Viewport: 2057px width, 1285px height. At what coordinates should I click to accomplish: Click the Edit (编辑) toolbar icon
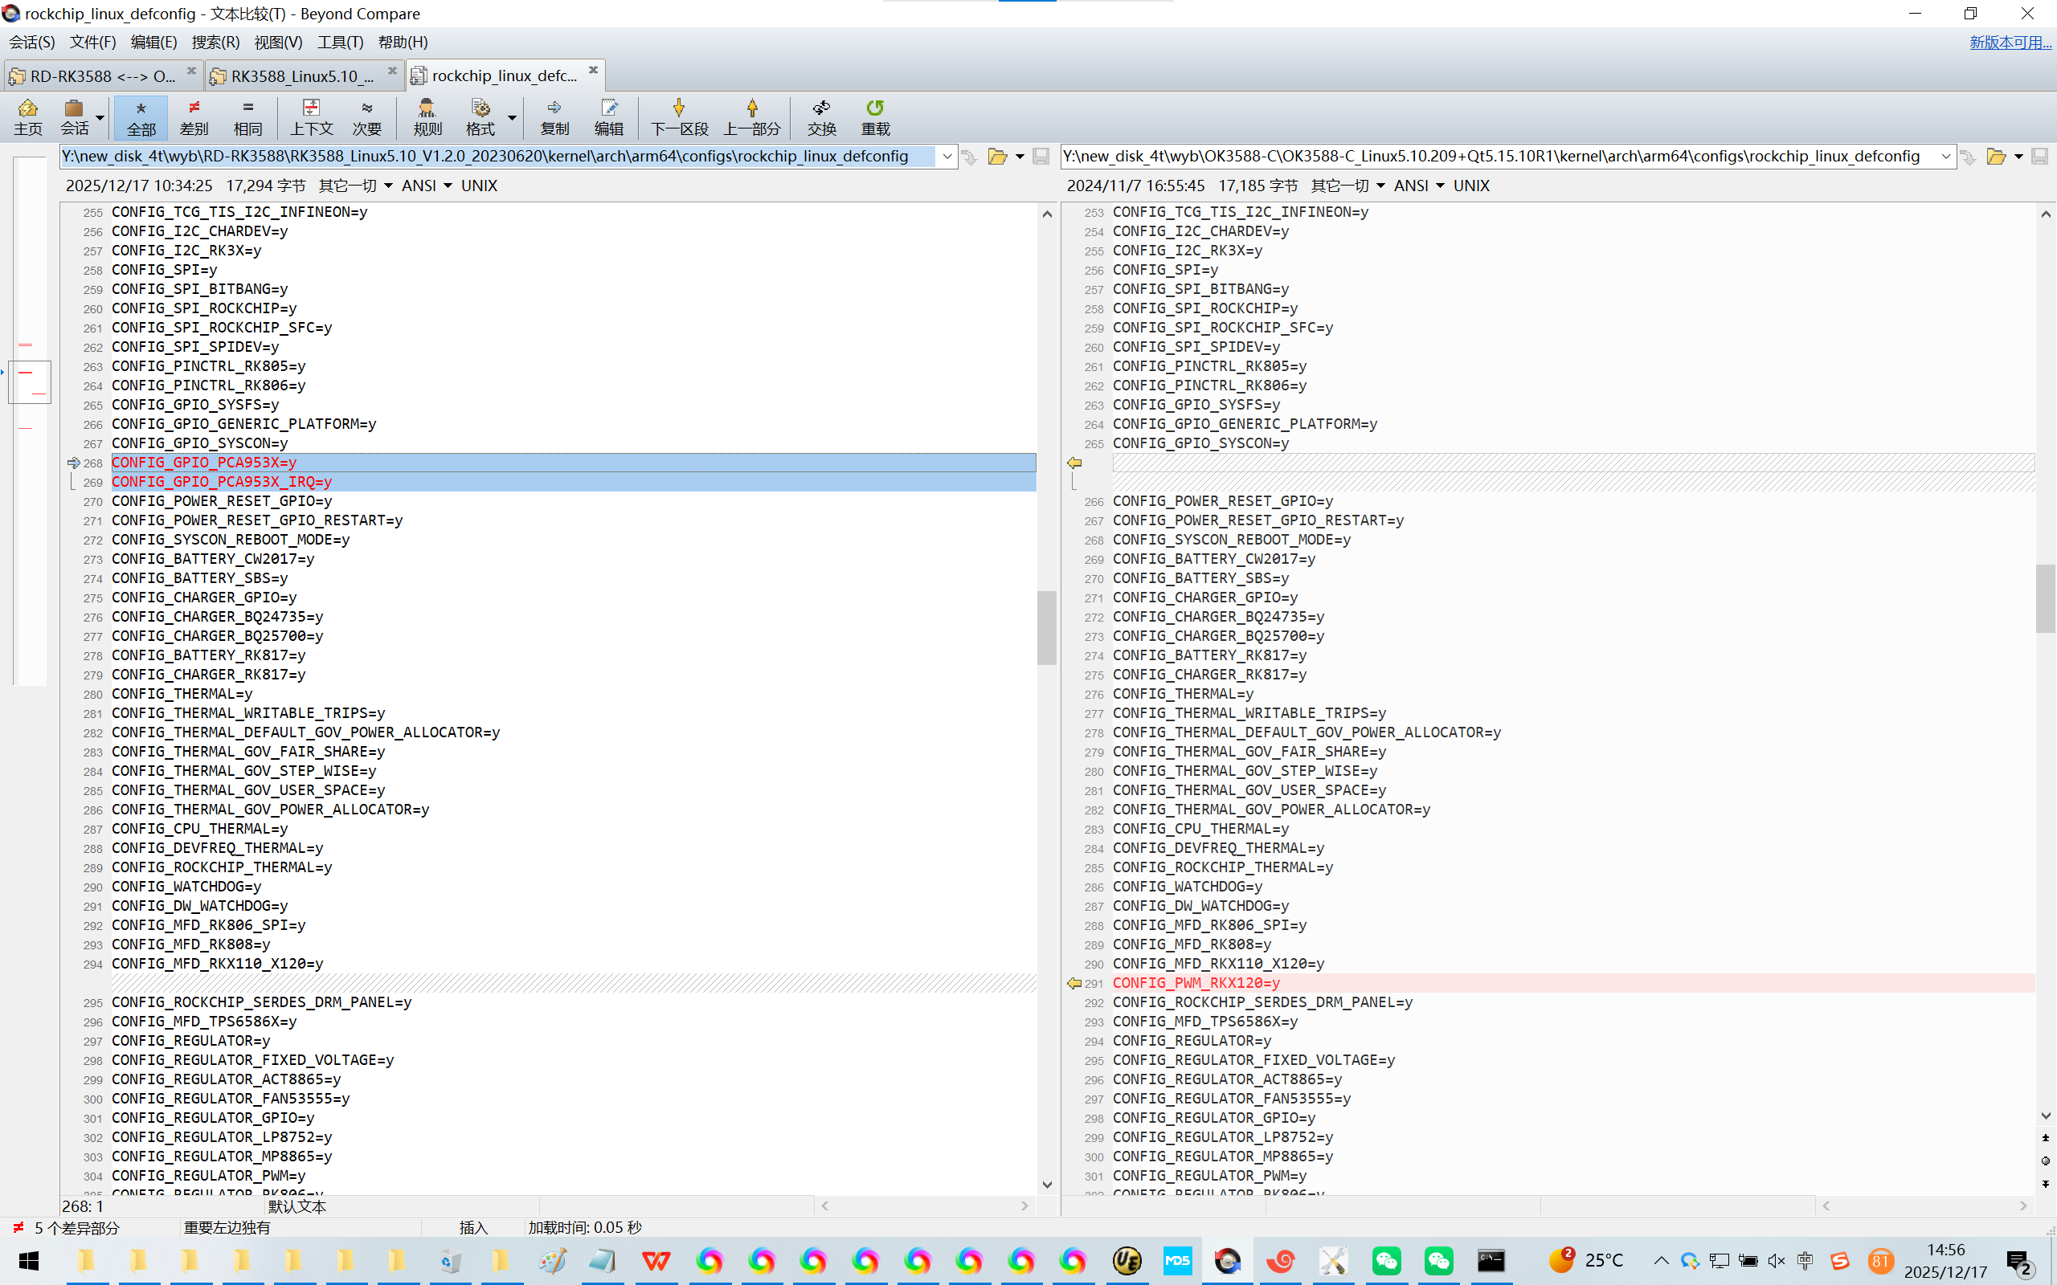point(607,116)
